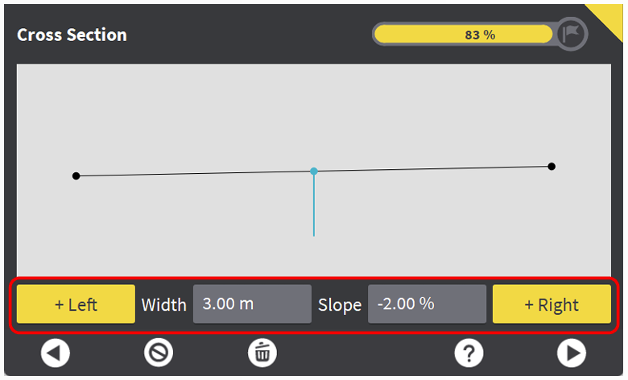Open help with the question mark icon
The height and width of the screenshot is (380, 628).
tap(469, 352)
